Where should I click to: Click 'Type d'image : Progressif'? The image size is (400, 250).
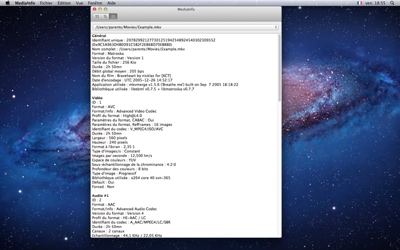pyautogui.click(x=114, y=173)
